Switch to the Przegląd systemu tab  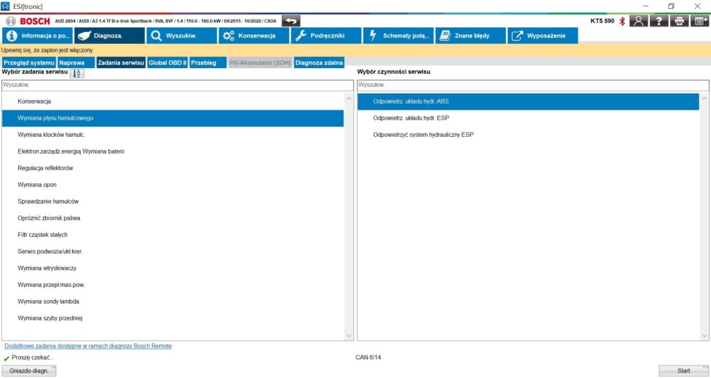click(28, 63)
